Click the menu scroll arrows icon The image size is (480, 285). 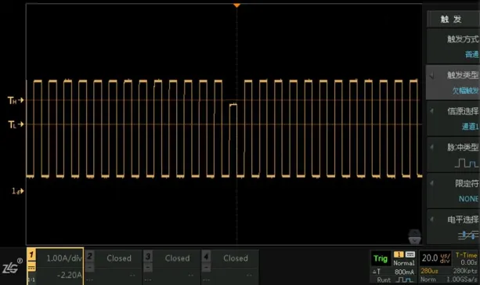pos(415,236)
